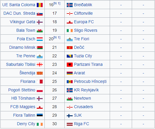
Task: Click the Welsh dragon flag beside Bala Town
Action: [40, 31]
